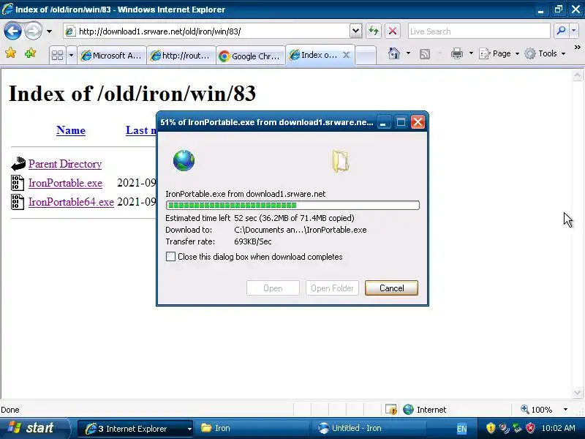Switch to the Microsoft A... tab
The height and width of the screenshot is (439, 585).
tap(112, 56)
